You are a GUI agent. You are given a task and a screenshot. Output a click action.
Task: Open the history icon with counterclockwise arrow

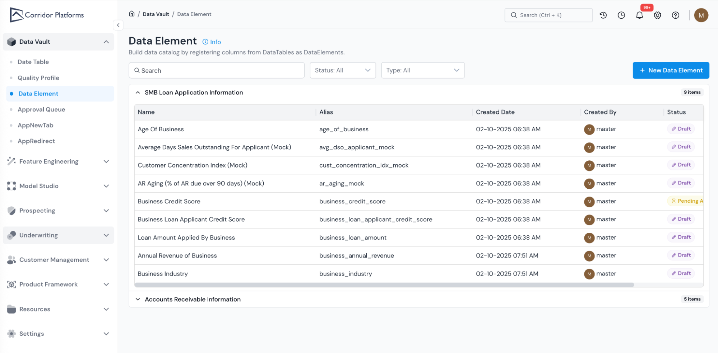click(x=603, y=15)
